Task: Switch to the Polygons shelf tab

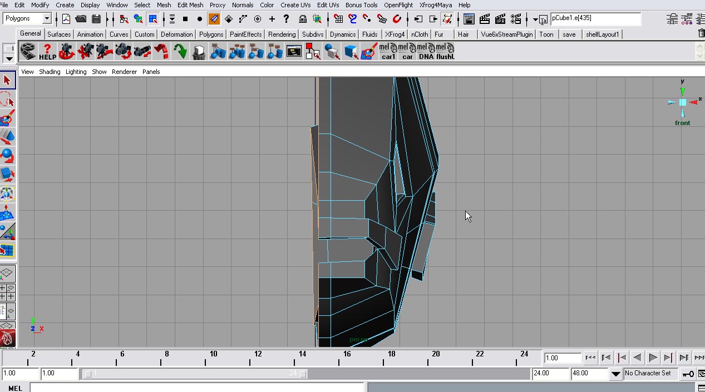Action: [211, 34]
